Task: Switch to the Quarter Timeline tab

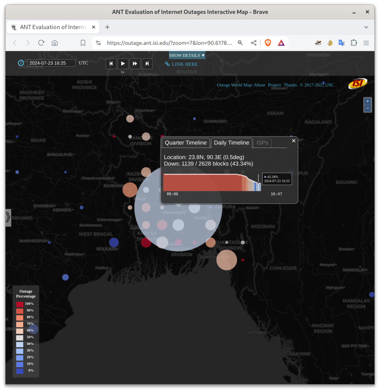Action: click(185, 143)
